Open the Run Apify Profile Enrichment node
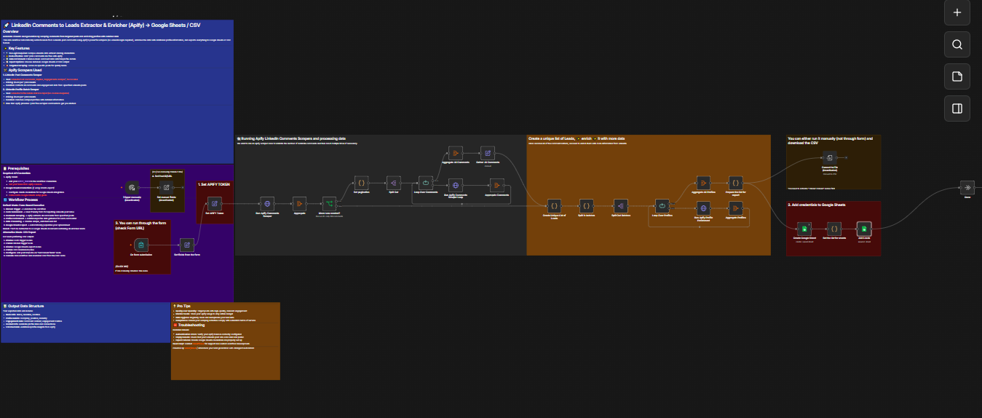 point(703,208)
